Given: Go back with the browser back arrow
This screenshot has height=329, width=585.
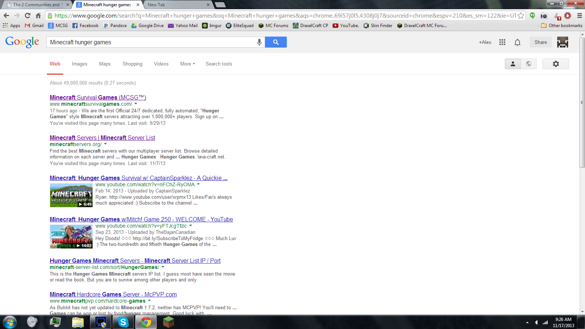Looking at the screenshot, I should pyautogui.click(x=6, y=15).
